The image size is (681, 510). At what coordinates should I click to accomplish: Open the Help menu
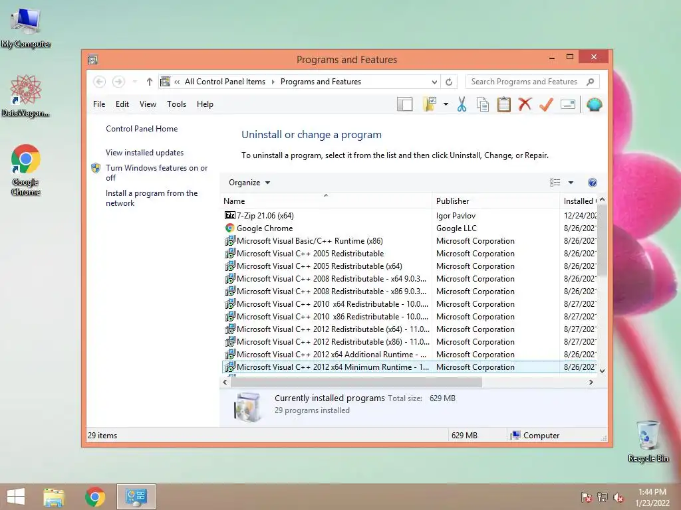(x=205, y=104)
